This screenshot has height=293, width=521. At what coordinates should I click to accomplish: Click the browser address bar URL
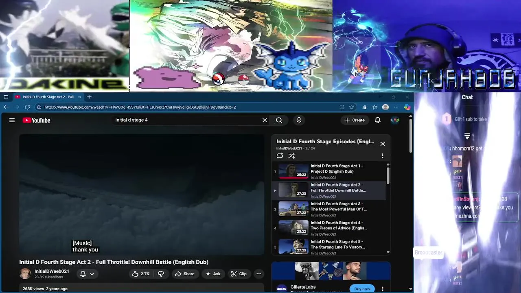(140, 107)
